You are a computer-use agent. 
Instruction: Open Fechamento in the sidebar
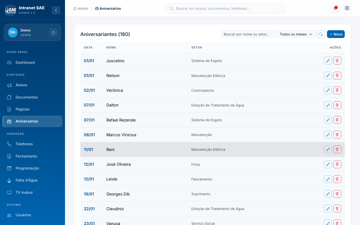pos(32,156)
